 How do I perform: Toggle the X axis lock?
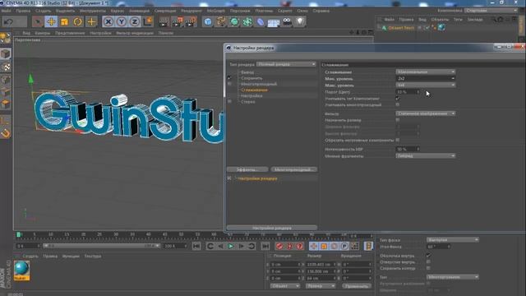(108, 22)
